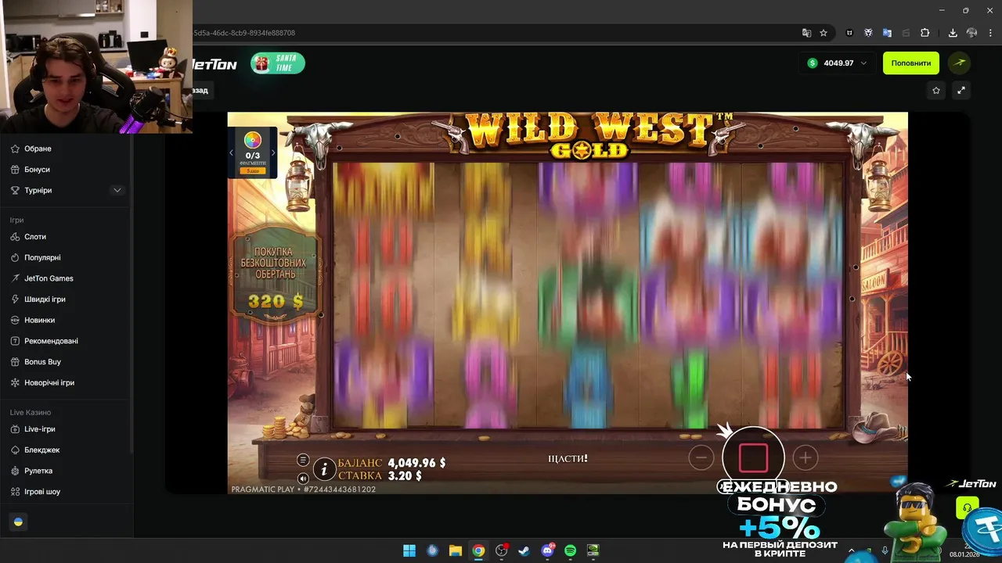Open the JetTon arrow profile icon

coord(960,63)
